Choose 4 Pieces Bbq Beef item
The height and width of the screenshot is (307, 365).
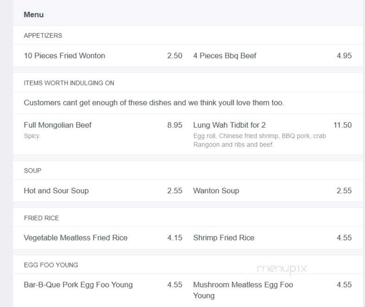tap(224, 55)
